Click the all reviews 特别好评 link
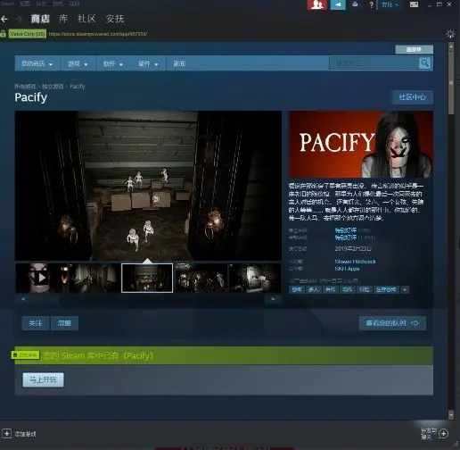Viewport: 460px width, 450px height. tap(346, 237)
